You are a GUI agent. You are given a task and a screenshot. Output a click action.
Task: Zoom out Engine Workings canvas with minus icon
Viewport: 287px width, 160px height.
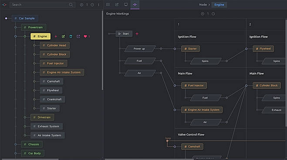213,14
